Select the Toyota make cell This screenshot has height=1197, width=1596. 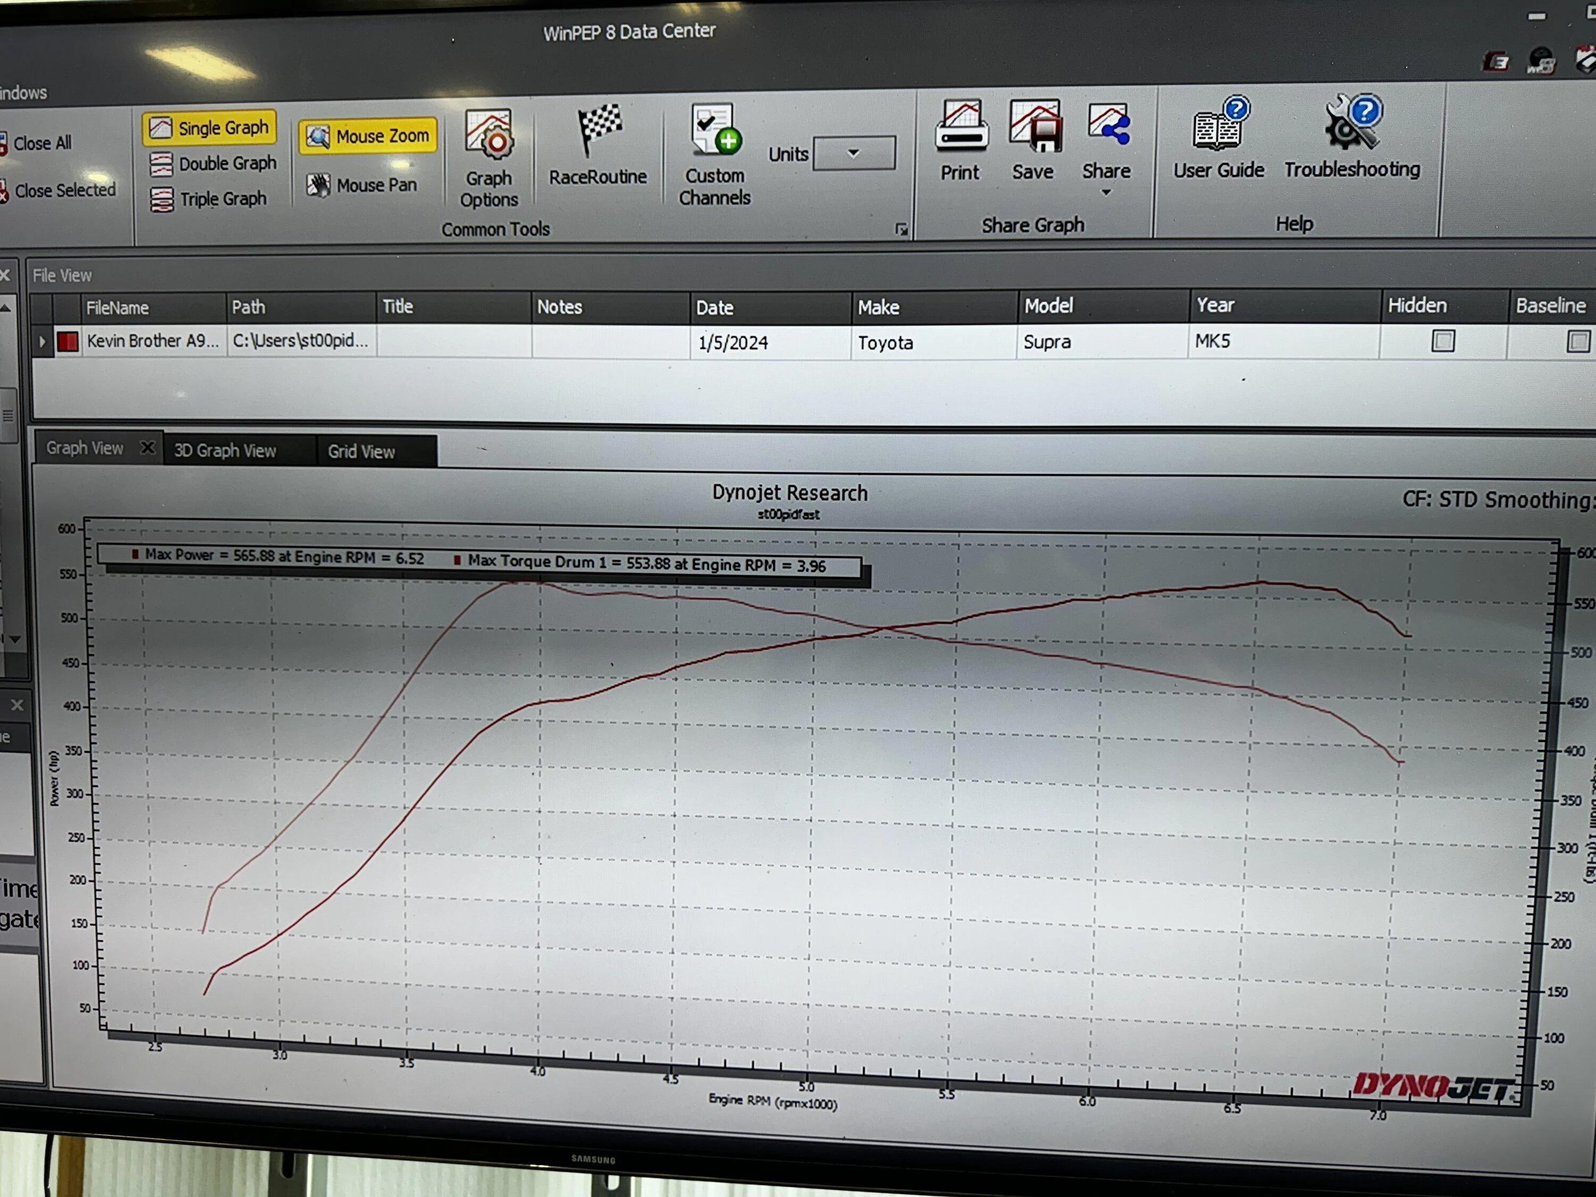tap(934, 343)
